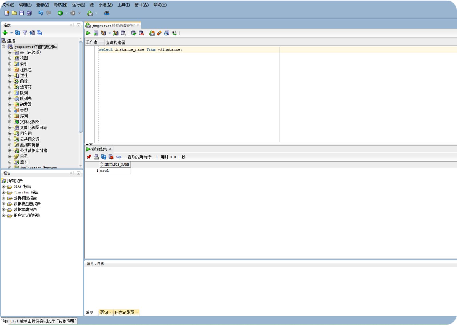Image resolution: width=457 pixels, height=325 pixels.
Task: Sort results by INSTANCE_NAME column header
Action: (x=116, y=164)
